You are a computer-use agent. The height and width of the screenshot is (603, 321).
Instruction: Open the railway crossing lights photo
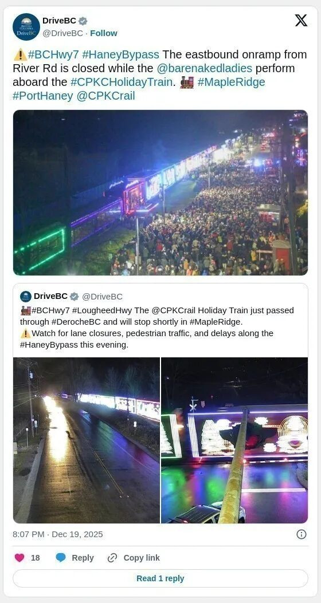(x=234, y=440)
